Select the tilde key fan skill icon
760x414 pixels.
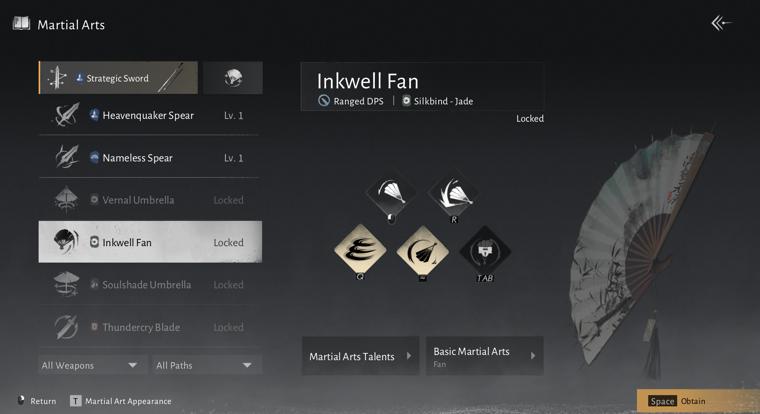[423, 251]
